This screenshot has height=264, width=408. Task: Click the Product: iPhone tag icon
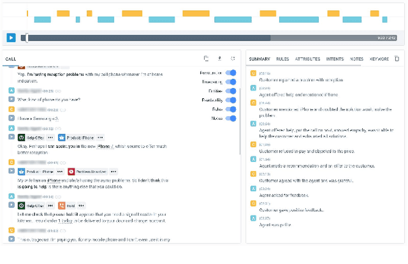coord(62,137)
